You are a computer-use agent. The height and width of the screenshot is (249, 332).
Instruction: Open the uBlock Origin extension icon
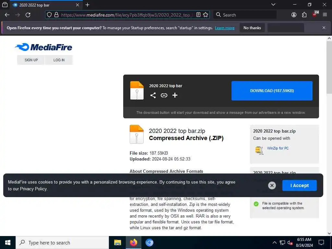click(314, 14)
